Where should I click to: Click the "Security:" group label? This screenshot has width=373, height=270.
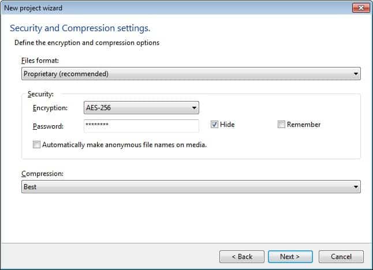pyautogui.click(x=40, y=94)
